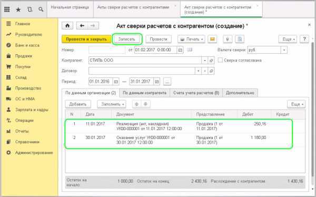
Task: Open the Руководителю section
Action: 28,34
